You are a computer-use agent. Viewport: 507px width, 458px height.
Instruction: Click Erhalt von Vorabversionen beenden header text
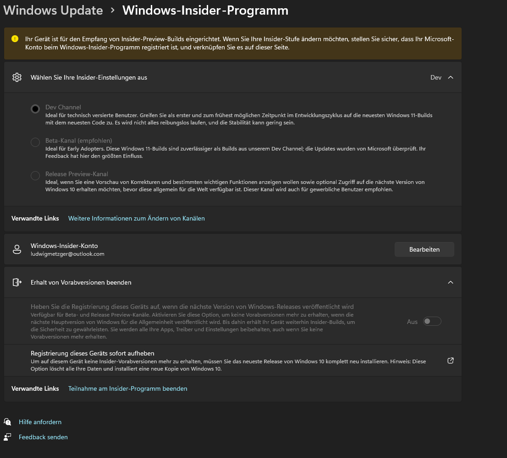tap(81, 282)
